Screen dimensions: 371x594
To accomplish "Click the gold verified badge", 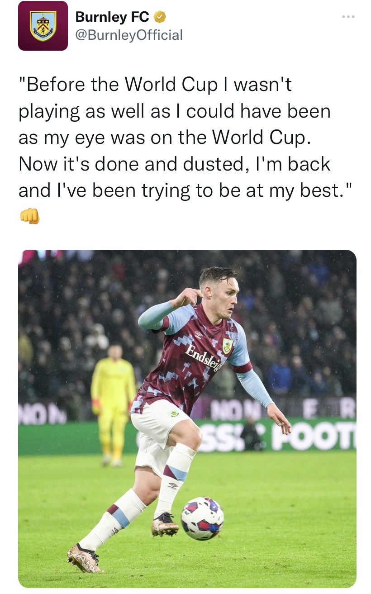I will pos(160,18).
